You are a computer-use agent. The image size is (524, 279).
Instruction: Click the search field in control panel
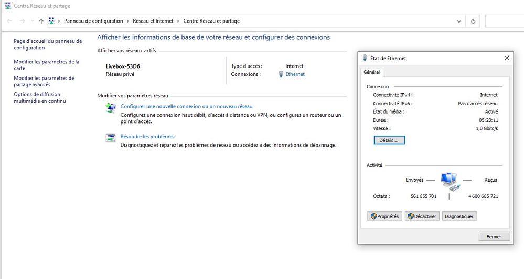(x=504, y=21)
